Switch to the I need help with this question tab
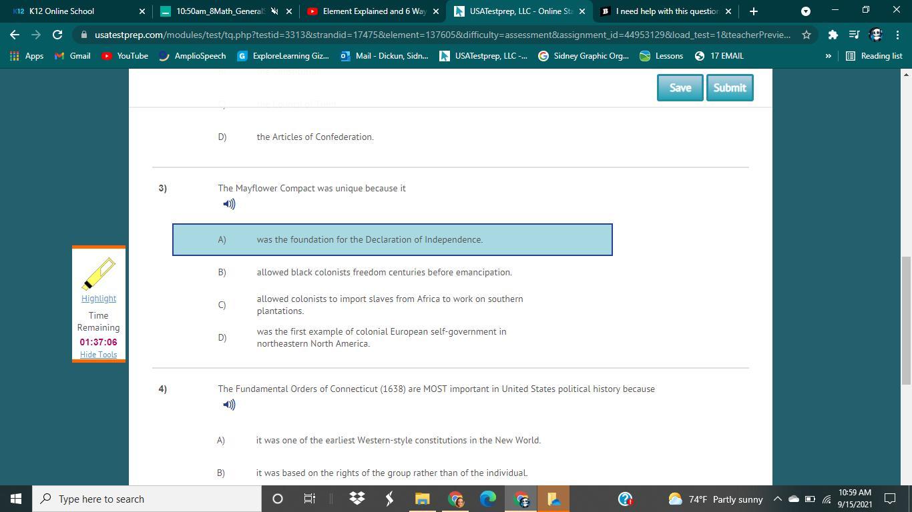 [666, 11]
